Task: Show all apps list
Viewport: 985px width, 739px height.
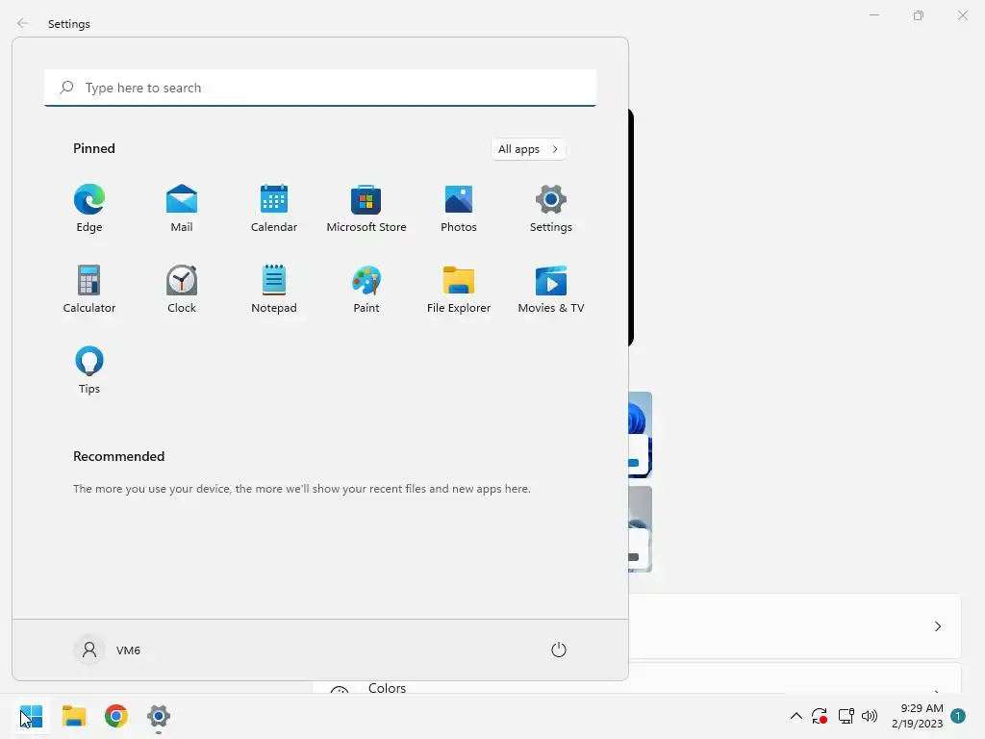Action: (528, 149)
